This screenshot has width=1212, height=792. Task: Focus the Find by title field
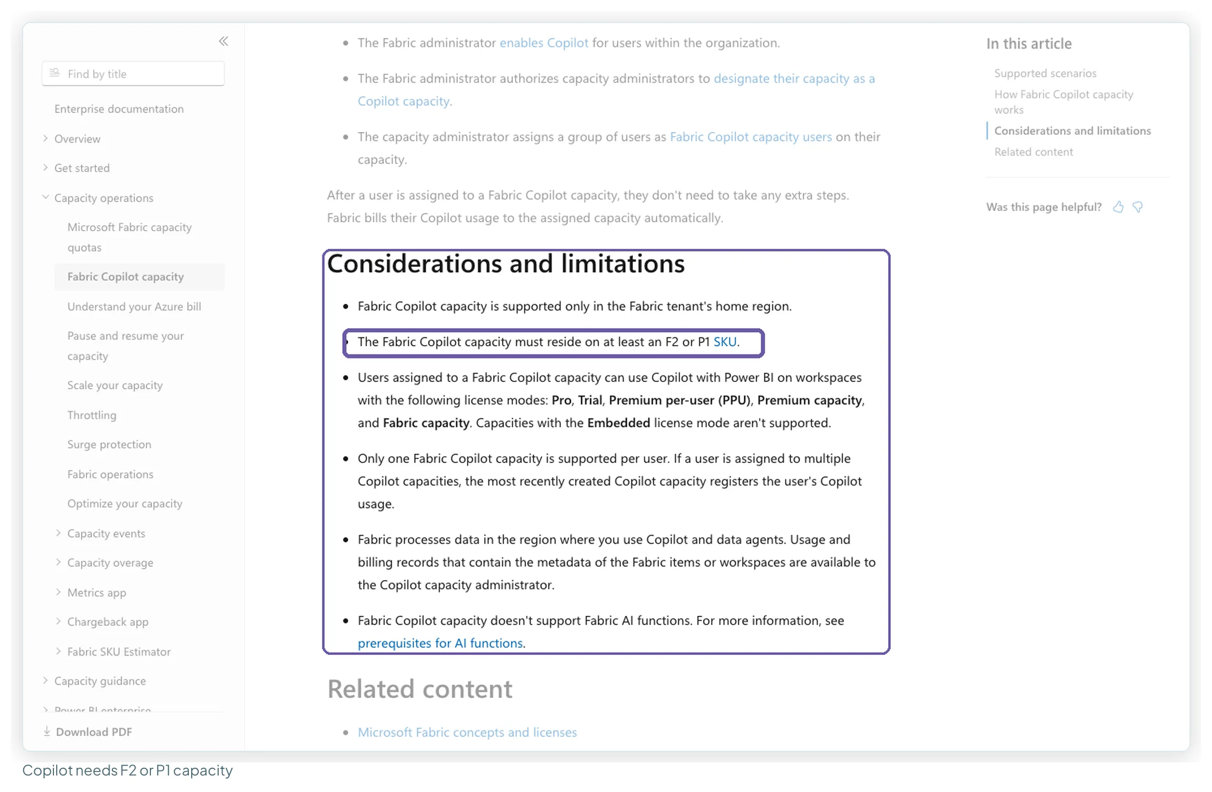(x=133, y=74)
